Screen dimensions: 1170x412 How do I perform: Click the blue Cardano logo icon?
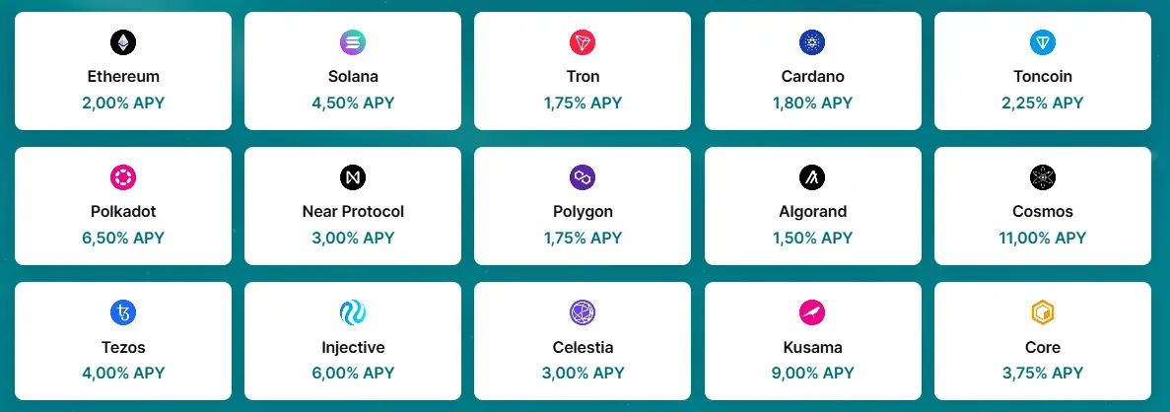pyautogui.click(x=812, y=42)
